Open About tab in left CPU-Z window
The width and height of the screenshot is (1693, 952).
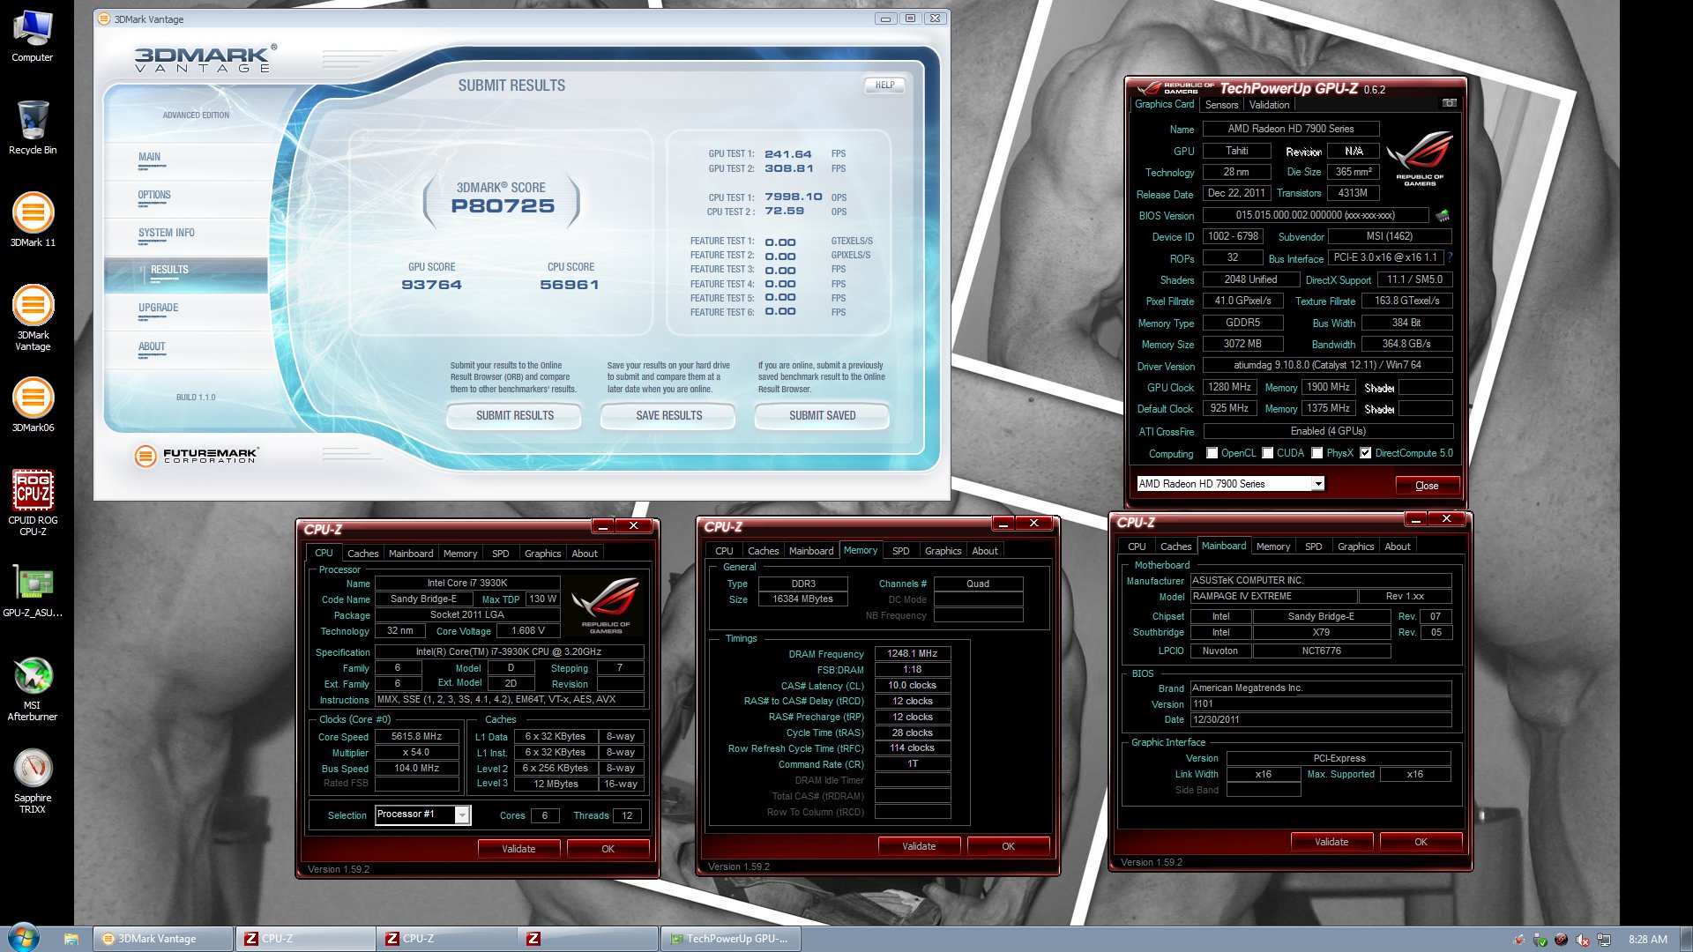coord(585,554)
